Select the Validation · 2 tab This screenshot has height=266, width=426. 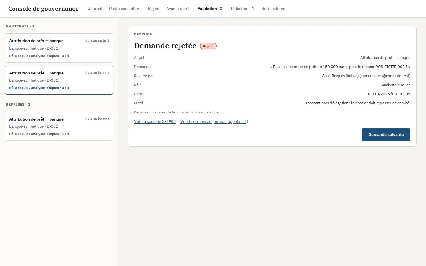(x=210, y=9)
